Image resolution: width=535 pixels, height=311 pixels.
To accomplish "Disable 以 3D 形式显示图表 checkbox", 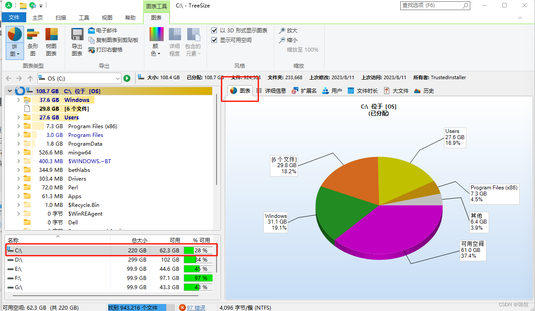I will 214,30.
